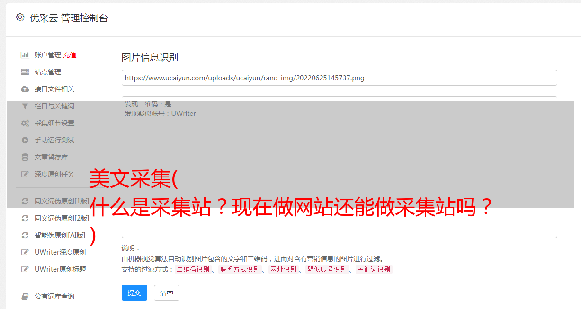Click the filter icon for 栏目与关键词

[x=25, y=106]
